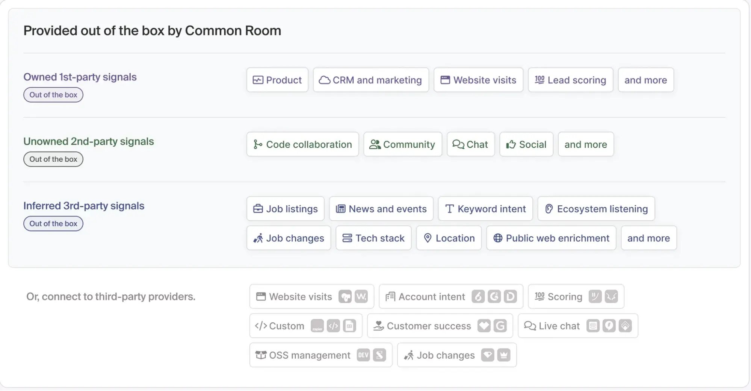Click the Inferred 3rd-party signals heading

point(84,206)
